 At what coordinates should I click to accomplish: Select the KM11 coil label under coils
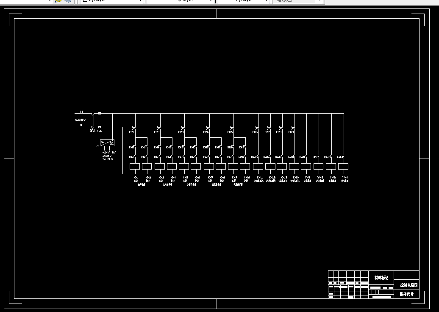[260, 178]
